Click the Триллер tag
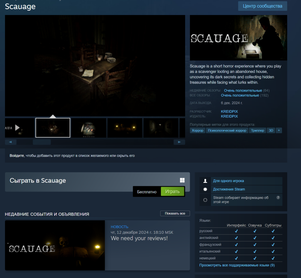Image resolution: width=301 pixels, height=278 pixels. [x=257, y=130]
